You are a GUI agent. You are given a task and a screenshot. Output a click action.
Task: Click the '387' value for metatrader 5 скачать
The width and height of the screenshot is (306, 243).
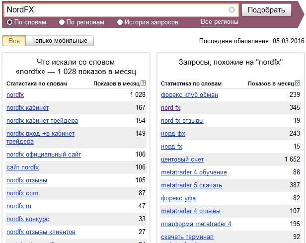(x=295, y=185)
